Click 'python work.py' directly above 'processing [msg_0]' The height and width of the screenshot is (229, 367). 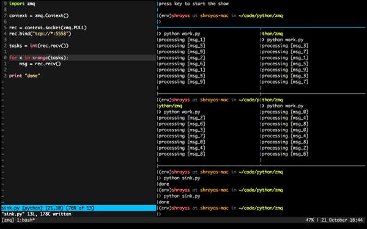[x=285, y=106]
